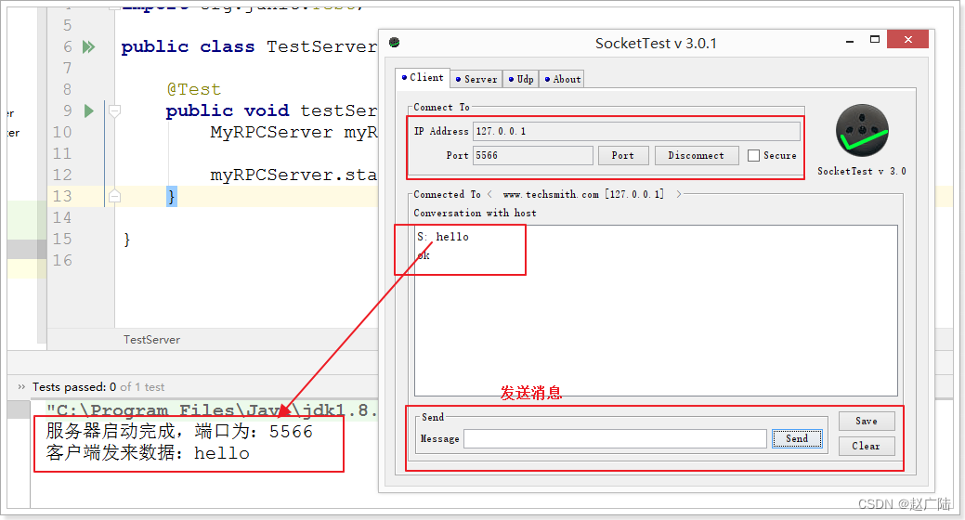Run testServer method gutter arrow on line 9
The height and width of the screenshot is (520, 965).
tap(89, 110)
